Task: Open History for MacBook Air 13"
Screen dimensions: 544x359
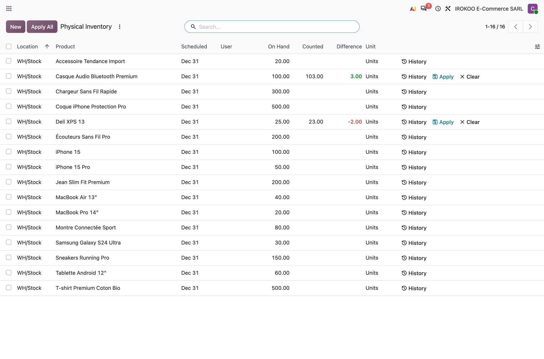Action: [x=414, y=198]
